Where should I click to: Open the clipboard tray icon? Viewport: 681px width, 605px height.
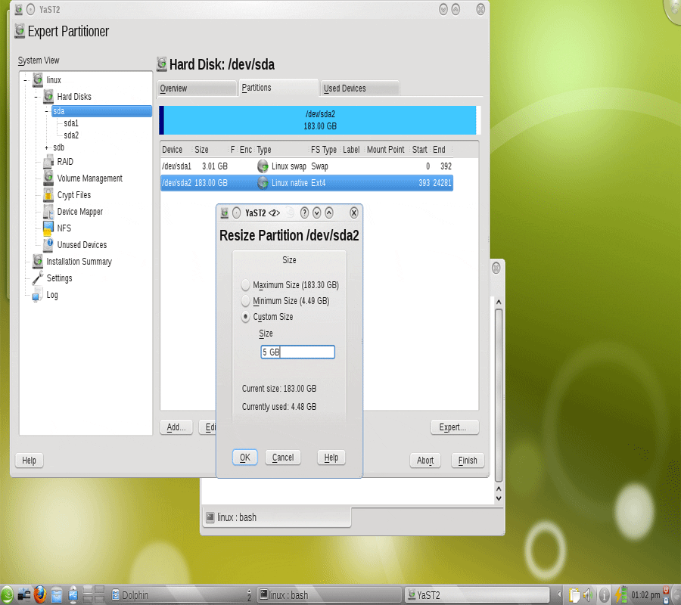(574, 595)
